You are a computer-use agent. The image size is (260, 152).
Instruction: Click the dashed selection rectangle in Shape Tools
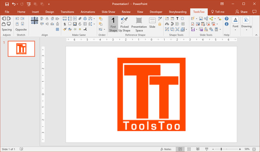(x=183, y=19)
